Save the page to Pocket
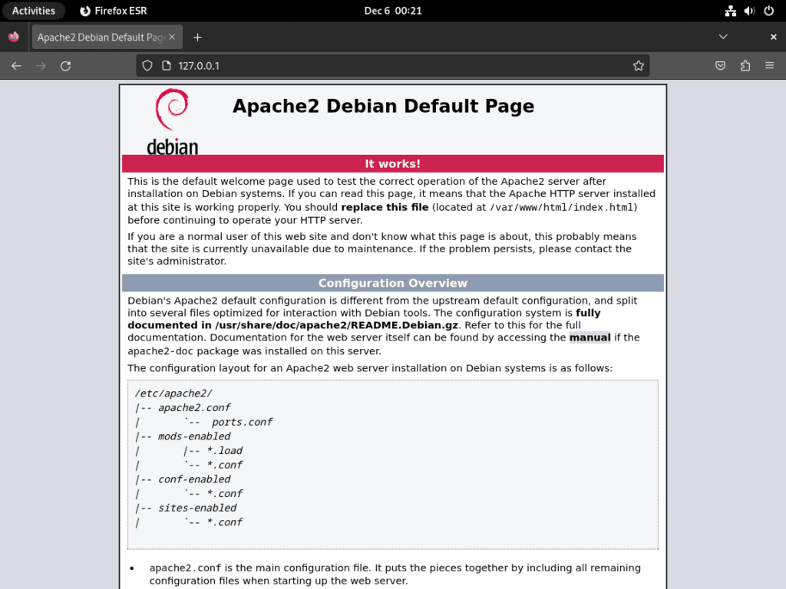Viewport: 786px width, 589px height. pos(720,66)
